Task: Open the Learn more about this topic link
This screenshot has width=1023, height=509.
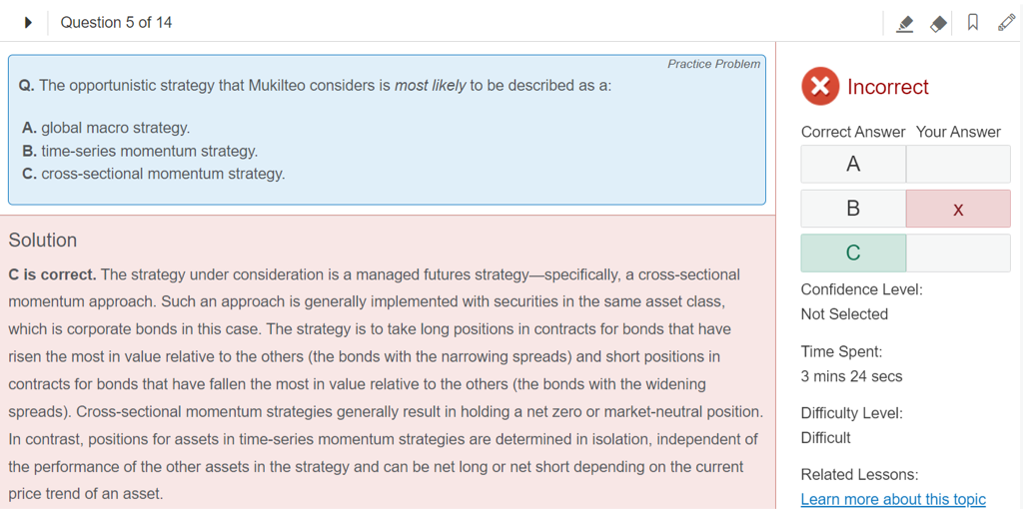Action: [x=893, y=499]
